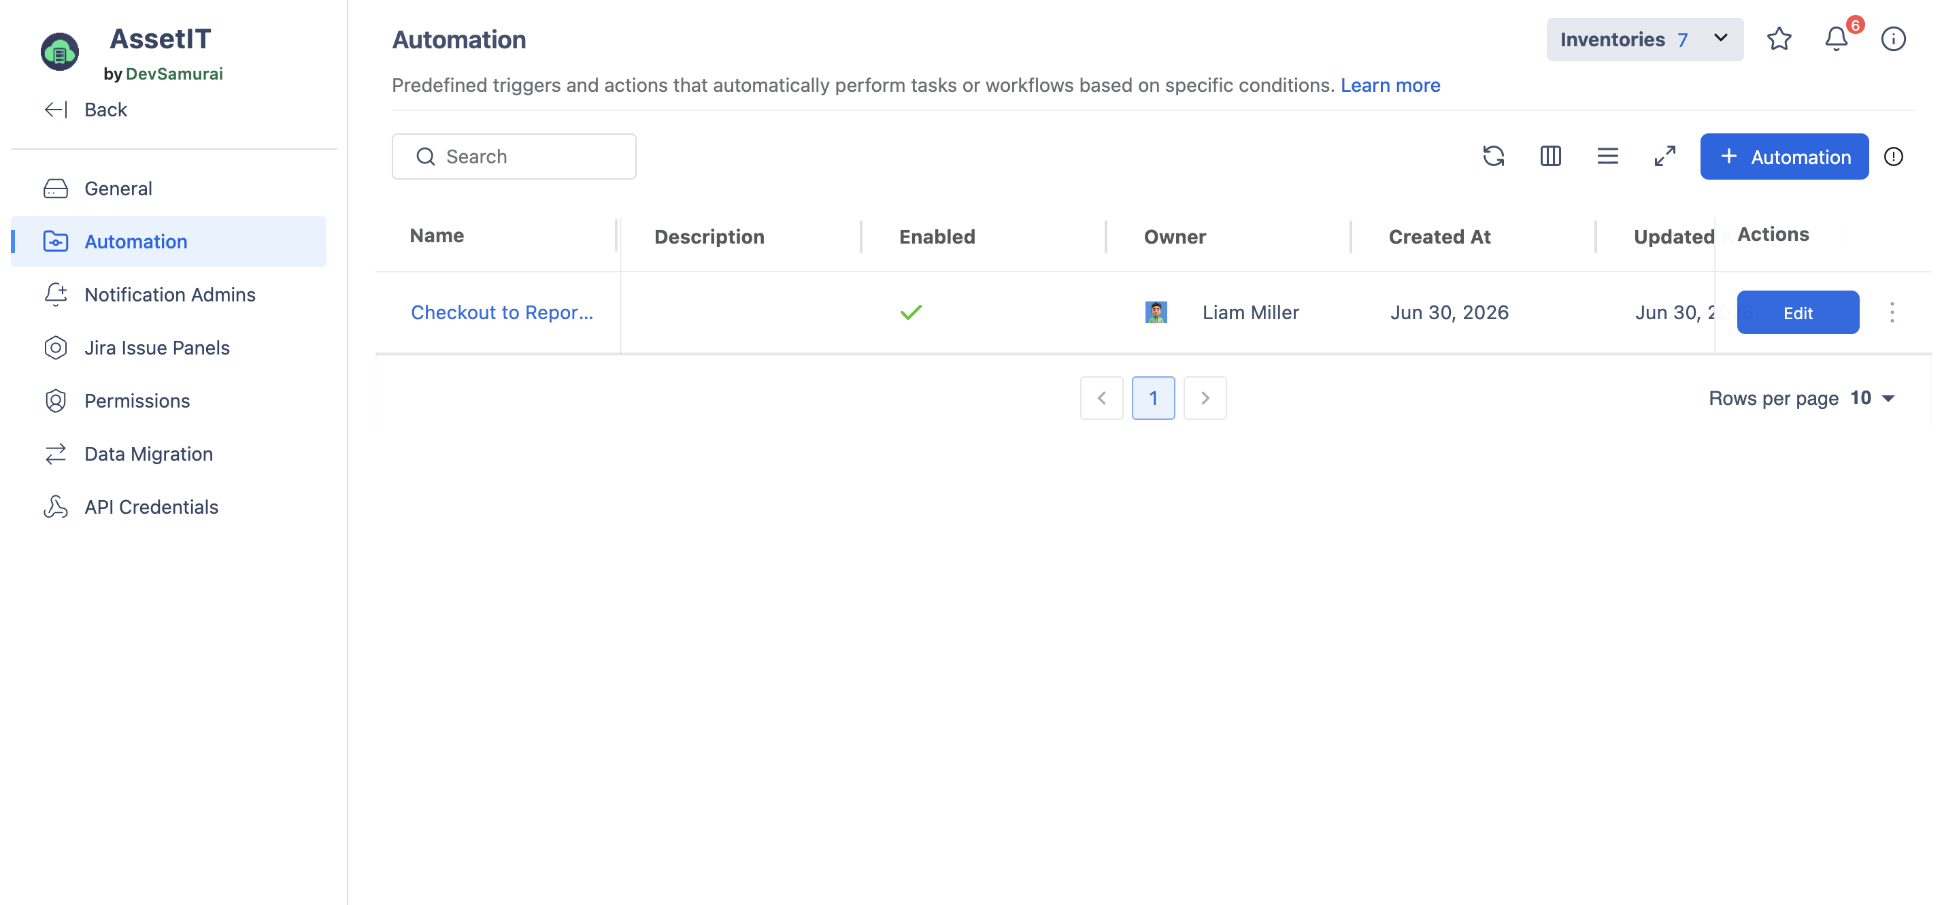Screen dimensions: 1959x905
Task: Open Data Migration page
Action: (168, 454)
